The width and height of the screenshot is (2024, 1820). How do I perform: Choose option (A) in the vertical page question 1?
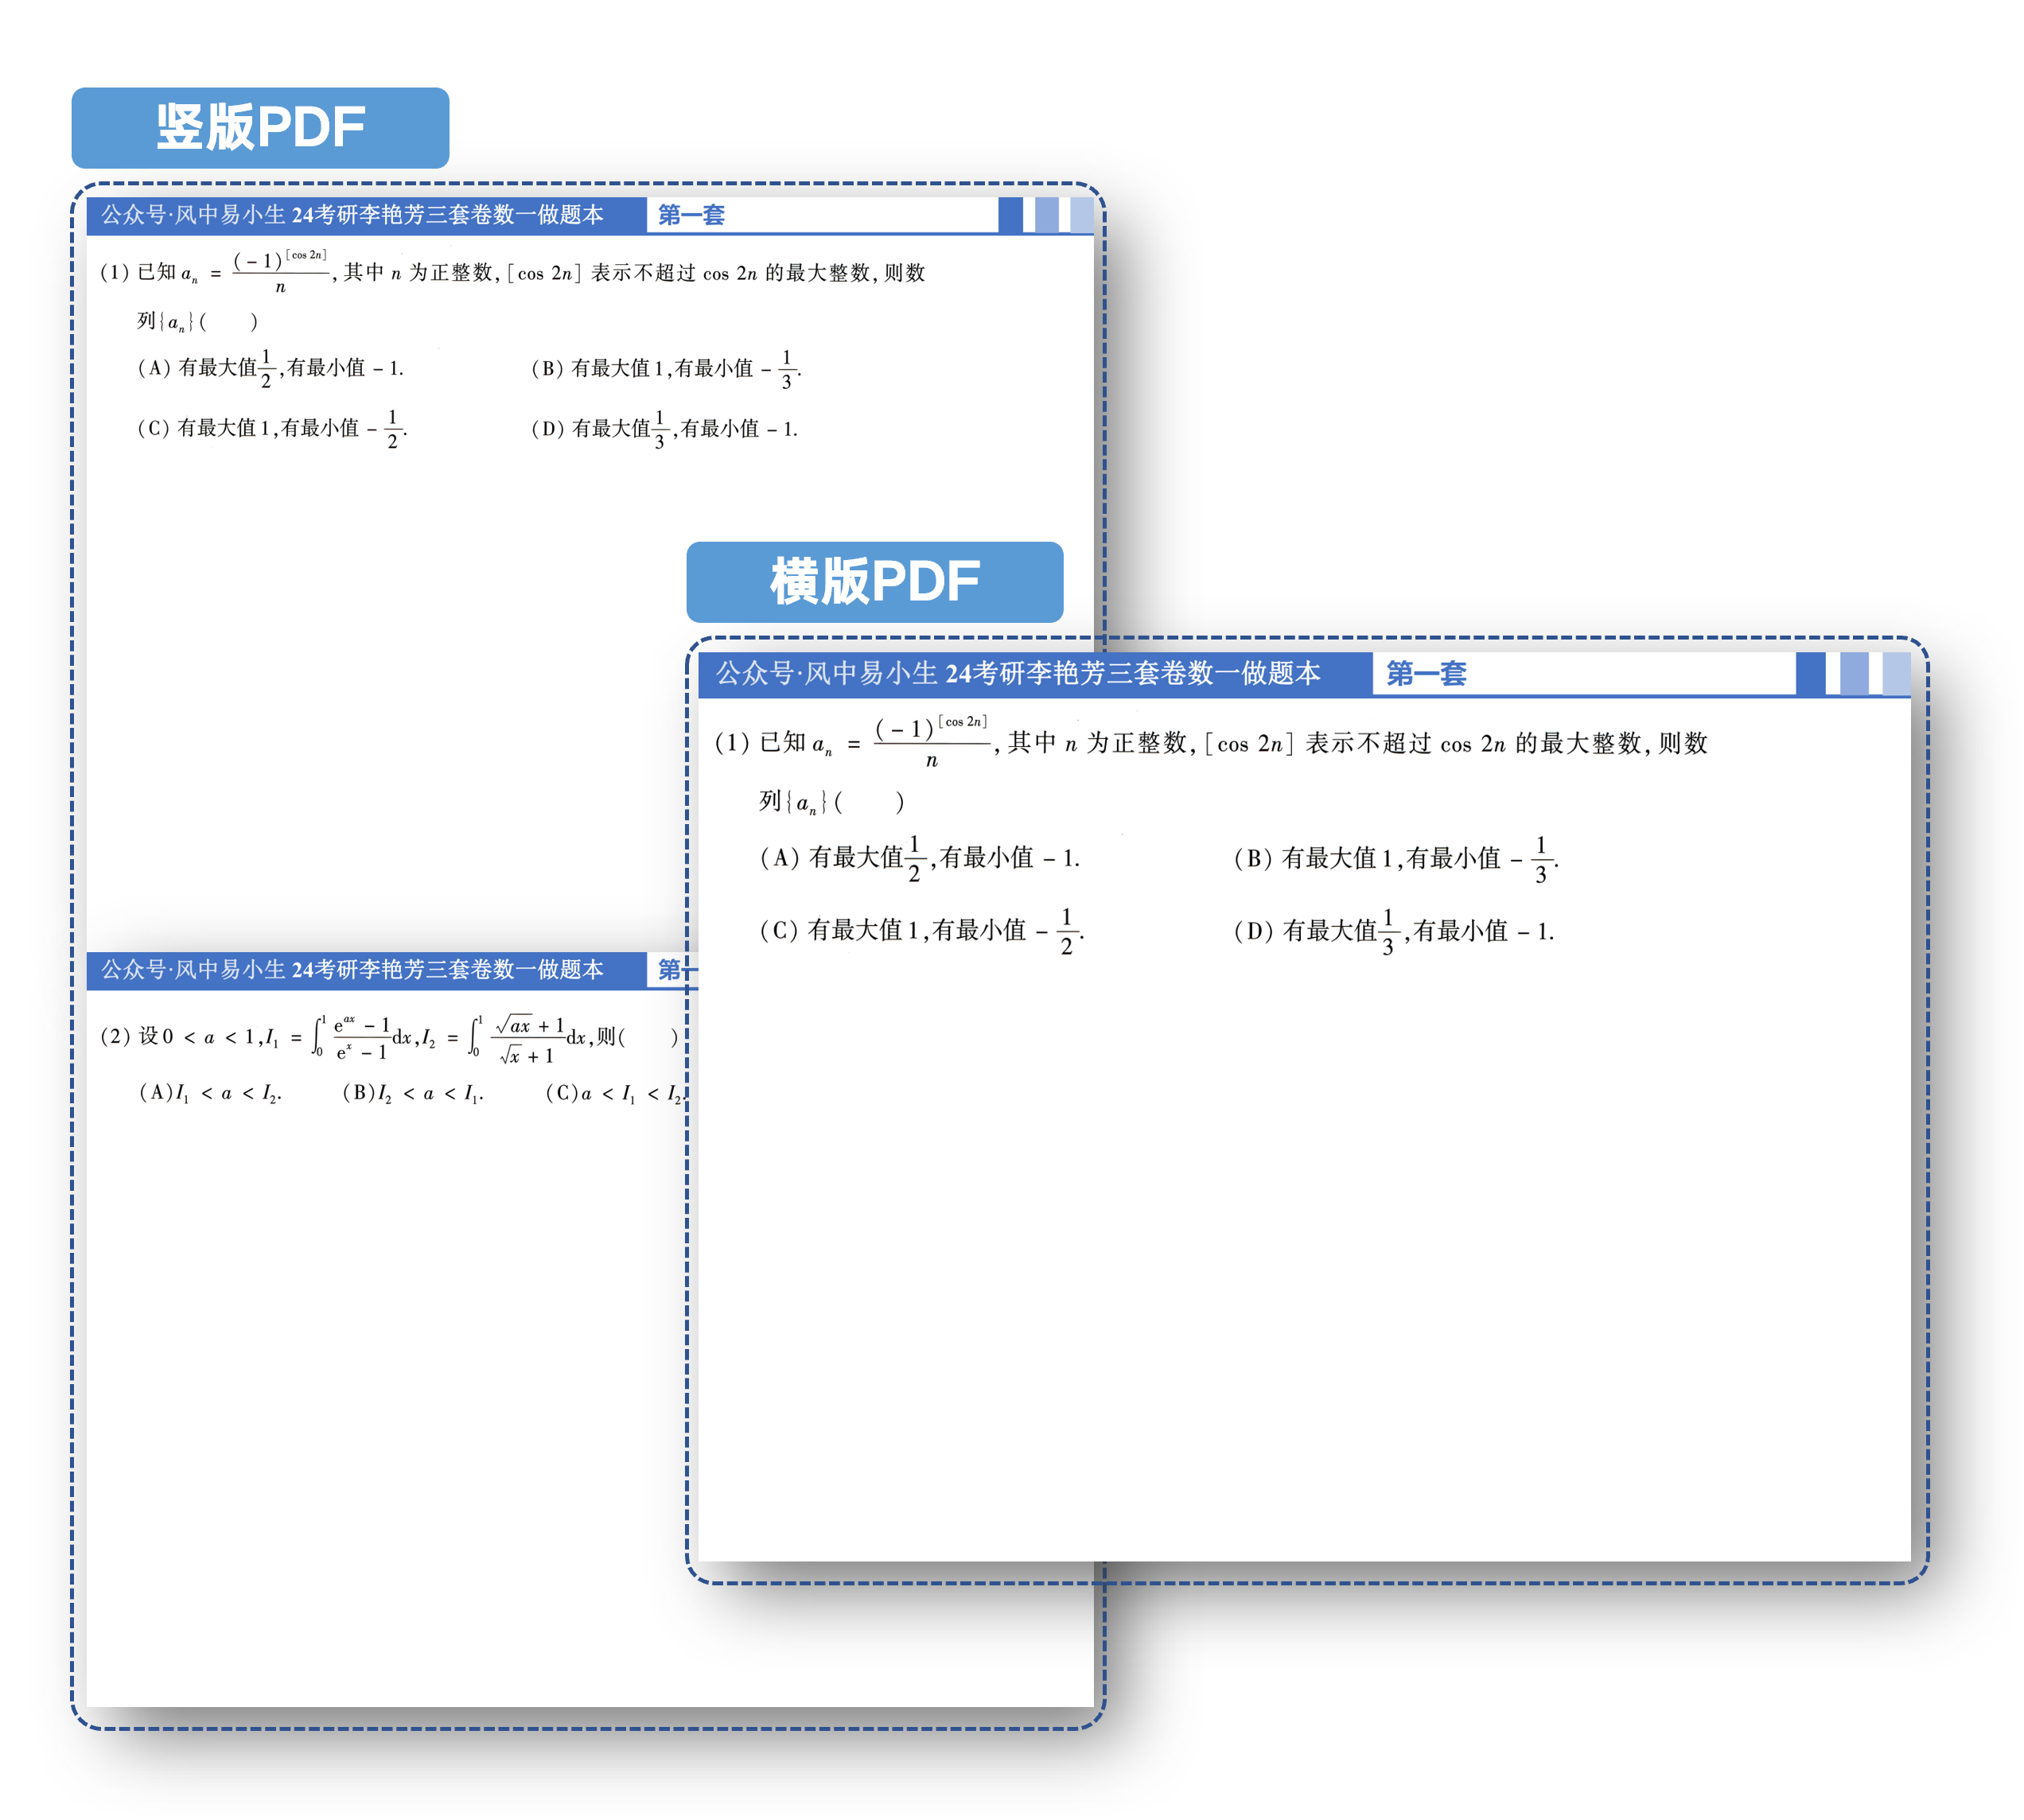tap(270, 368)
